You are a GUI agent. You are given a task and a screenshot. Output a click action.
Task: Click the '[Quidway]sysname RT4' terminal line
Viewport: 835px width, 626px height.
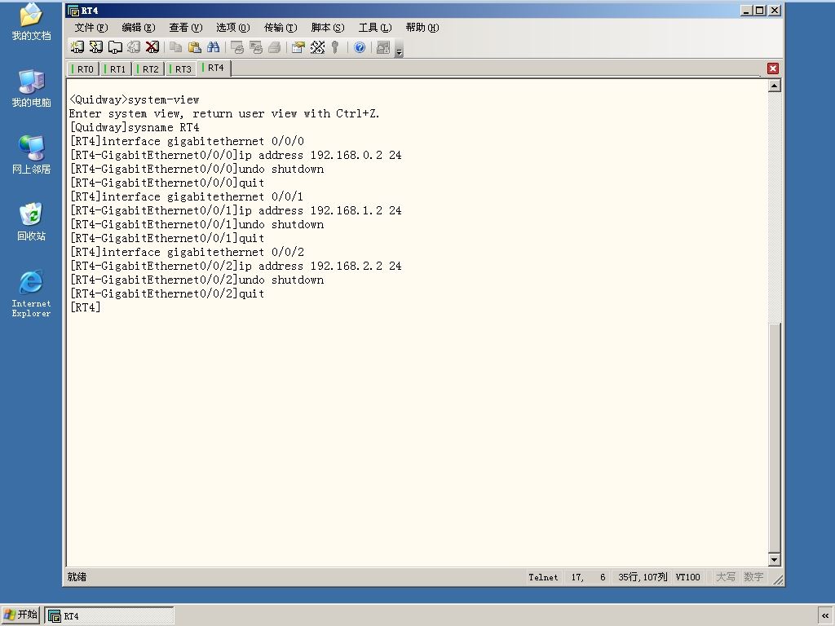(135, 127)
